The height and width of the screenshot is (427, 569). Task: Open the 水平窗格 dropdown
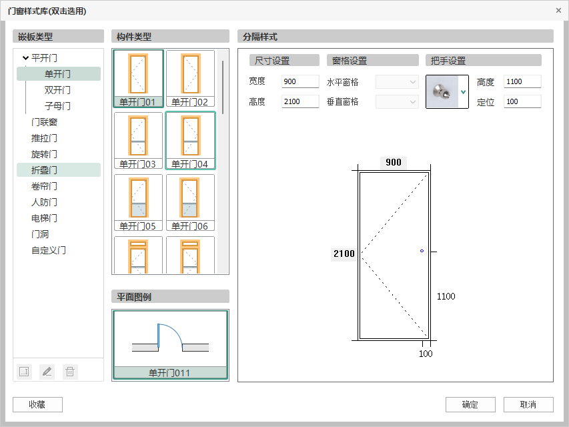(397, 81)
